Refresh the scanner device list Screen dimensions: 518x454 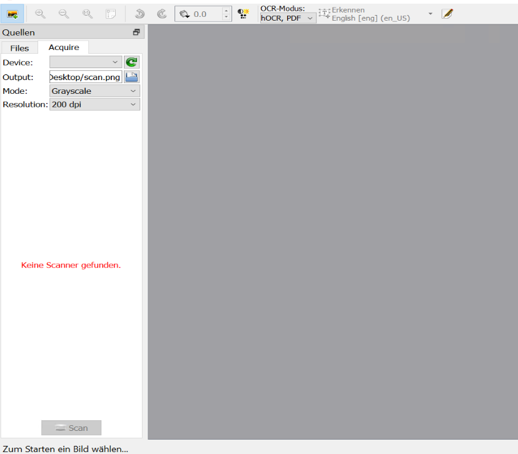[x=131, y=62]
